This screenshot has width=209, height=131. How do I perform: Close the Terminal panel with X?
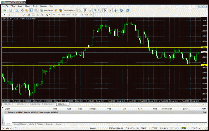point(2,107)
